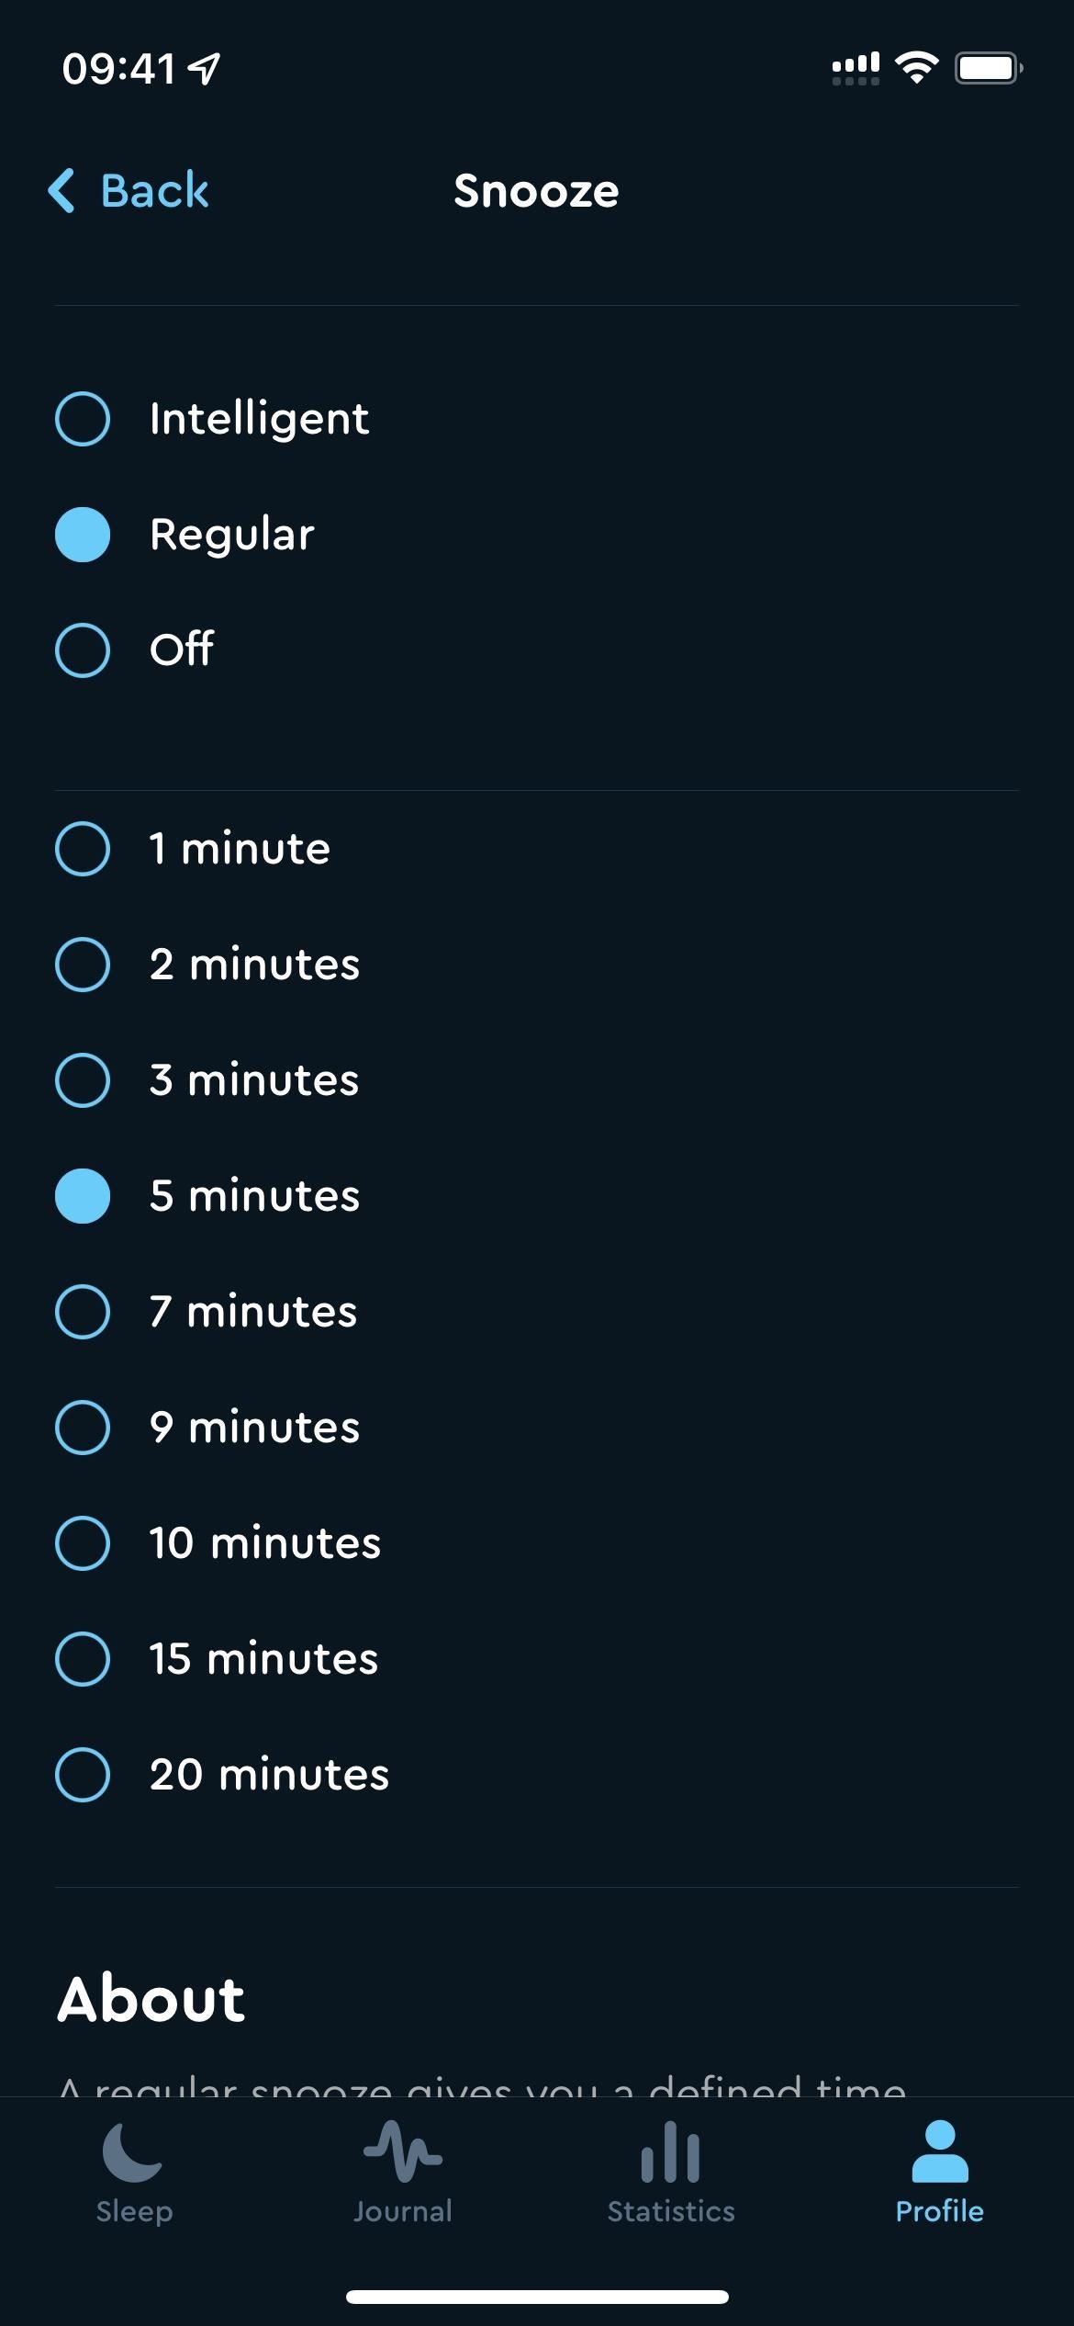Set snooze to 20 minutes
The image size is (1074, 2326).
[537, 1775]
